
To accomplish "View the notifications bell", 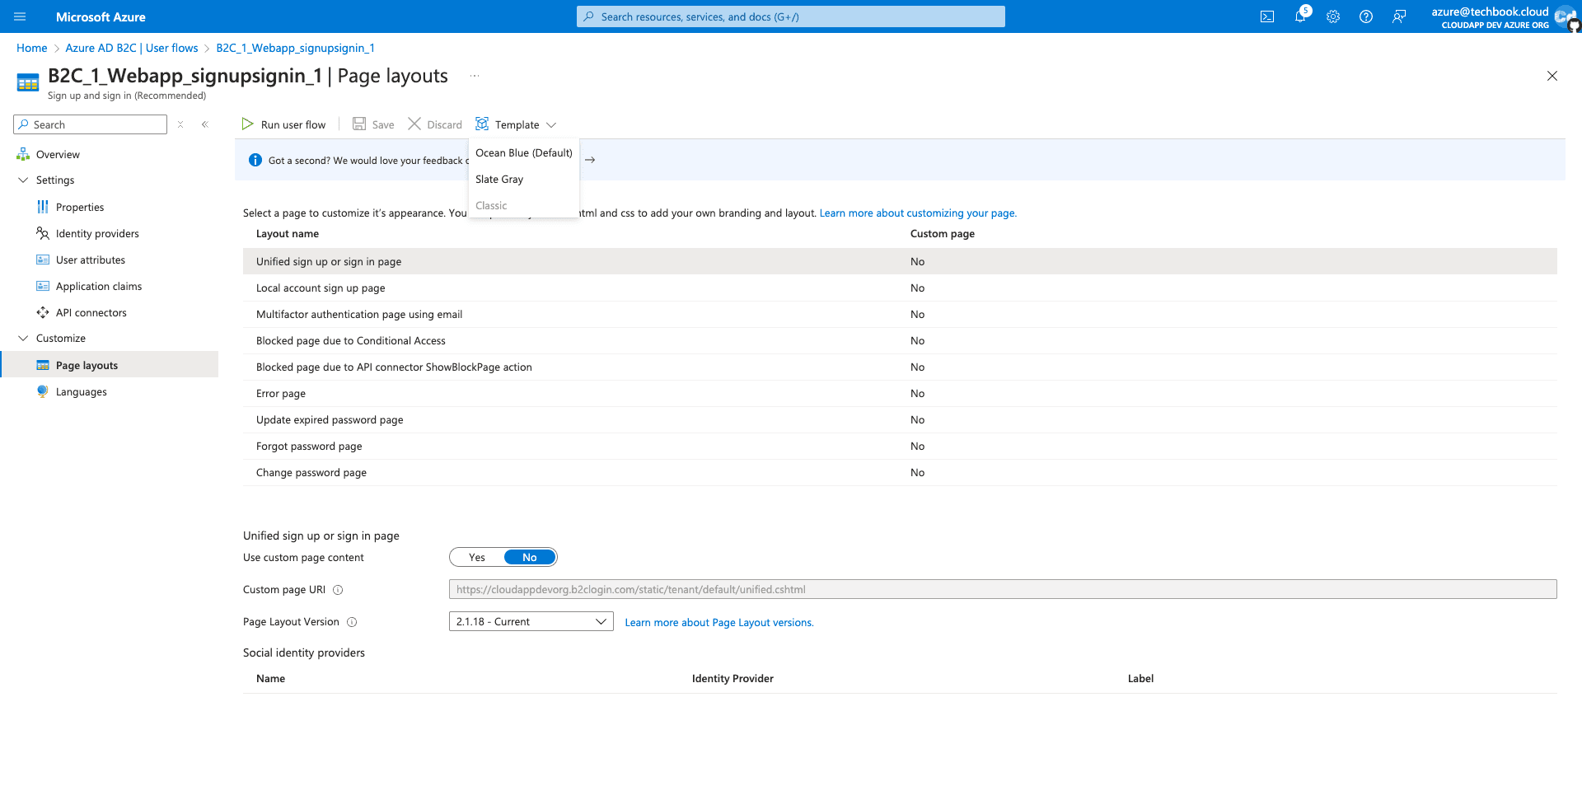I will (x=1300, y=16).
